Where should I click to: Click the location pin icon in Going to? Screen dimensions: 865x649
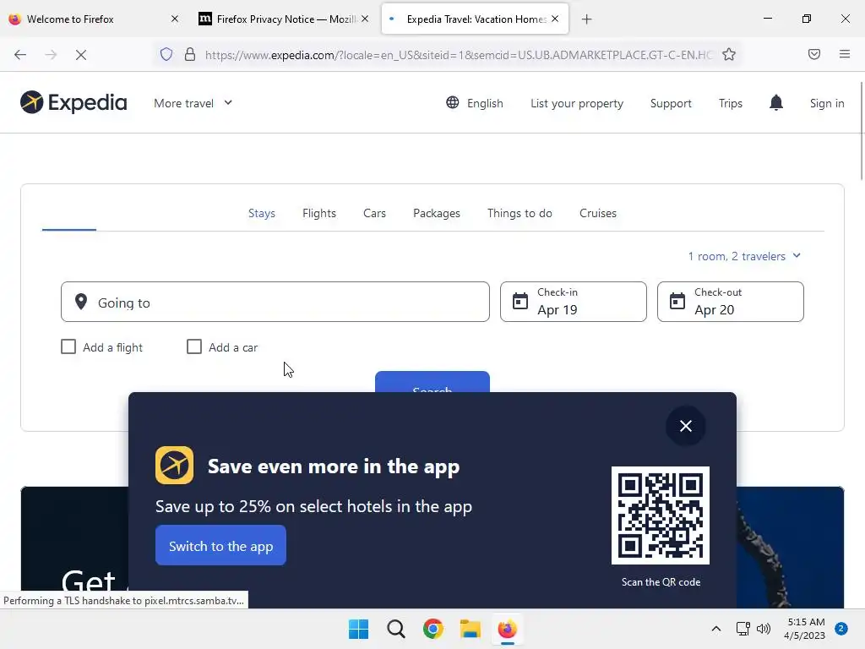click(x=81, y=302)
